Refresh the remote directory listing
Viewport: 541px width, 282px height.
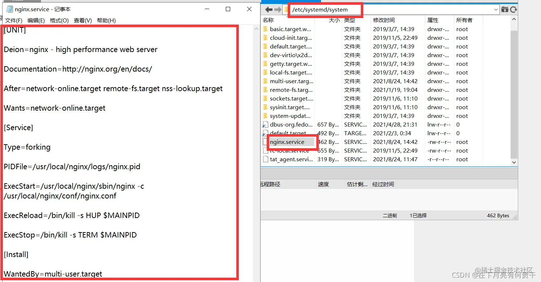[x=513, y=10]
